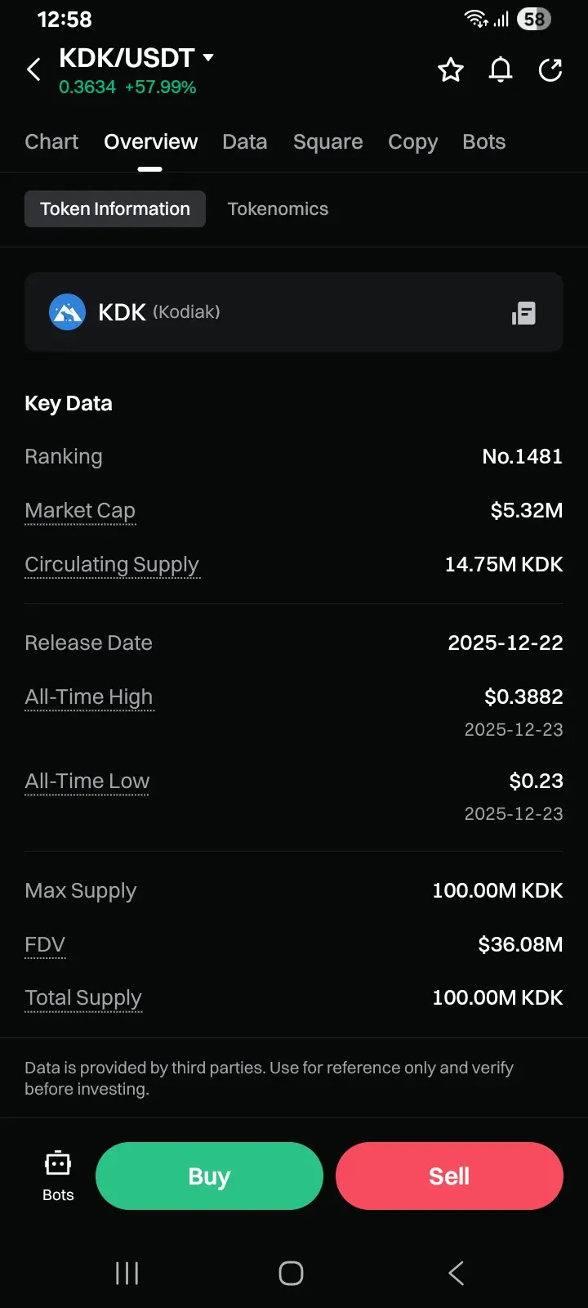Open the Square tab
This screenshot has width=588, height=1308.
(328, 141)
